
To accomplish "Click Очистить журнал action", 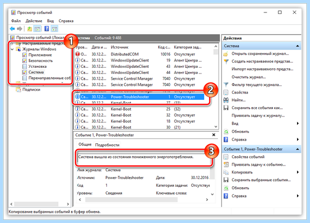I will click(249, 77).
